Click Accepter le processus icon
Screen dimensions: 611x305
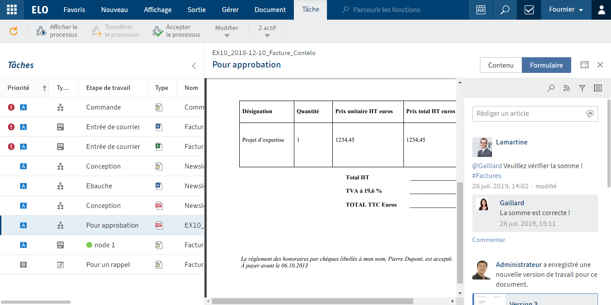[x=157, y=31]
